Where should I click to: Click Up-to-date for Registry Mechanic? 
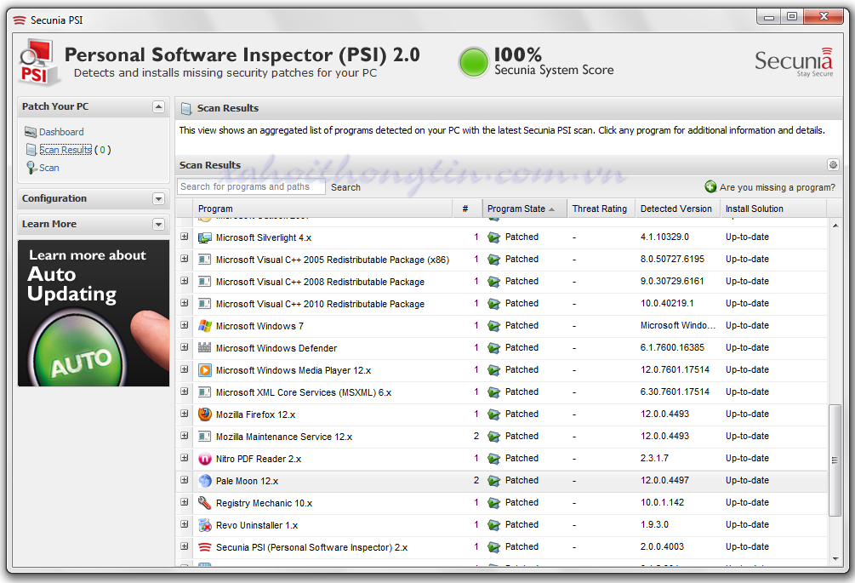point(747,502)
